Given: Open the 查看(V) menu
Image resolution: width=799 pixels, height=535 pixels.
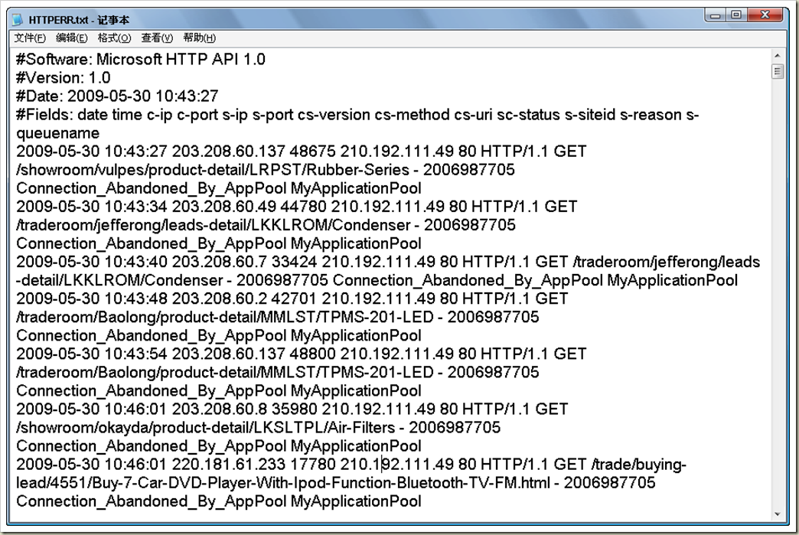Looking at the screenshot, I should (x=157, y=38).
